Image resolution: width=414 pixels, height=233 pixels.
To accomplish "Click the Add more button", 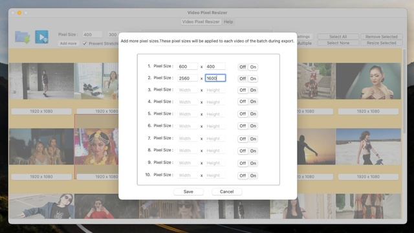I will 69,43.
